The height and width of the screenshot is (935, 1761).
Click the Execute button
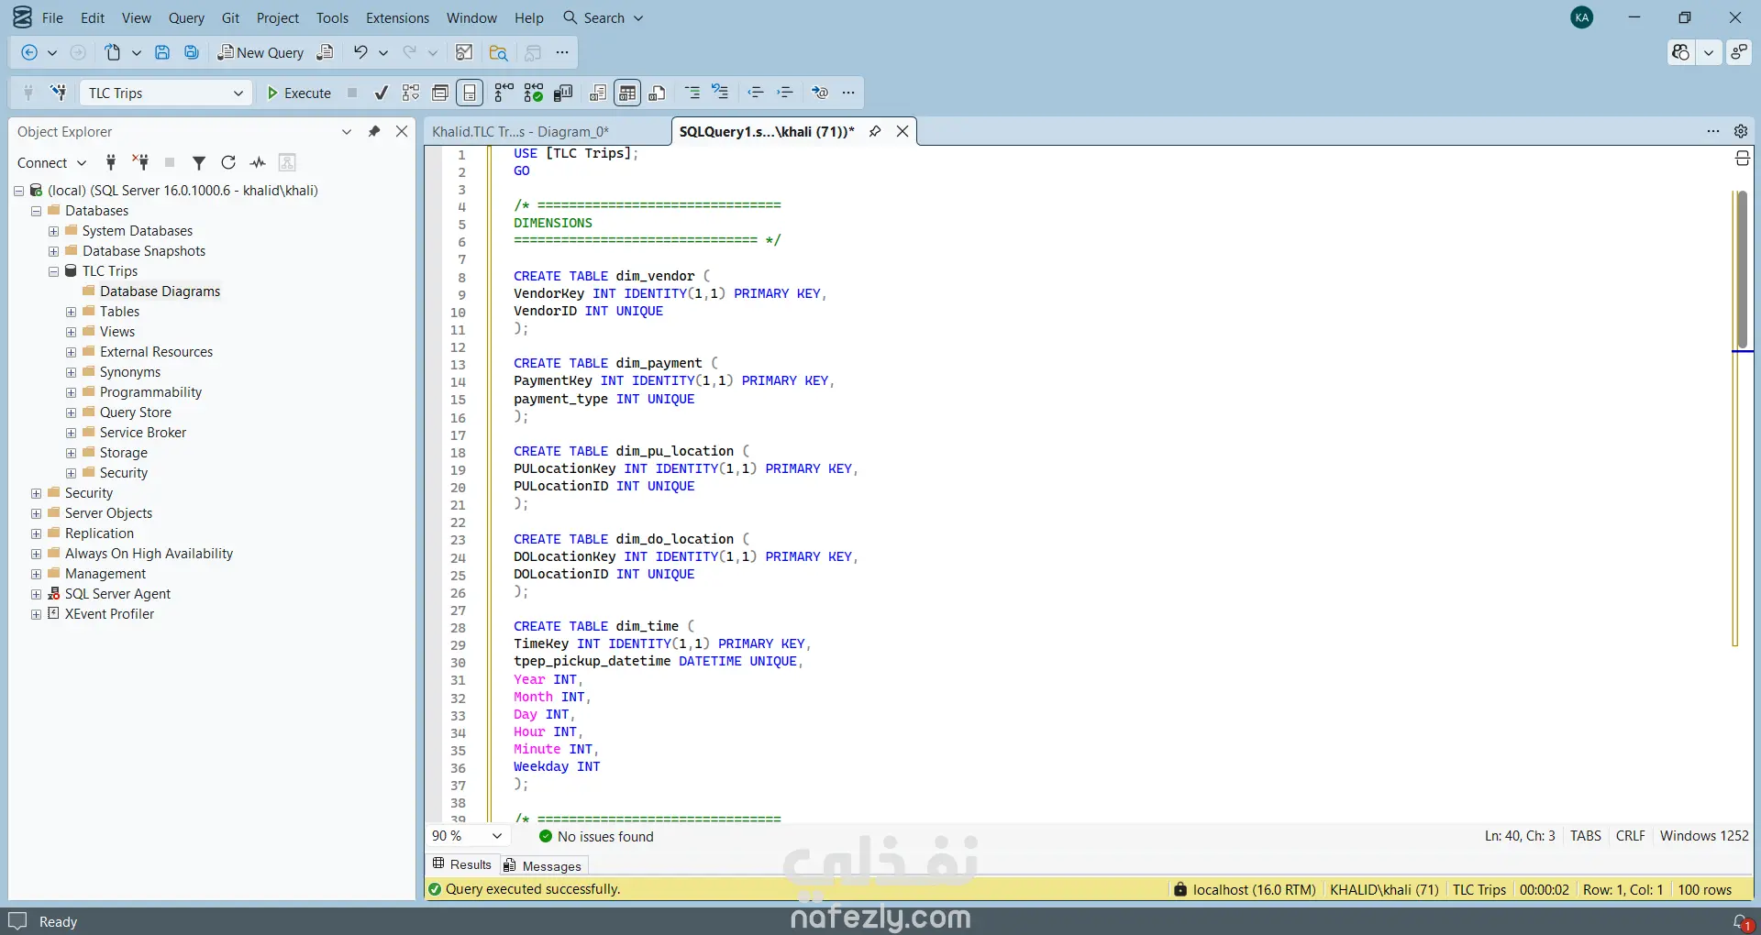click(x=299, y=93)
